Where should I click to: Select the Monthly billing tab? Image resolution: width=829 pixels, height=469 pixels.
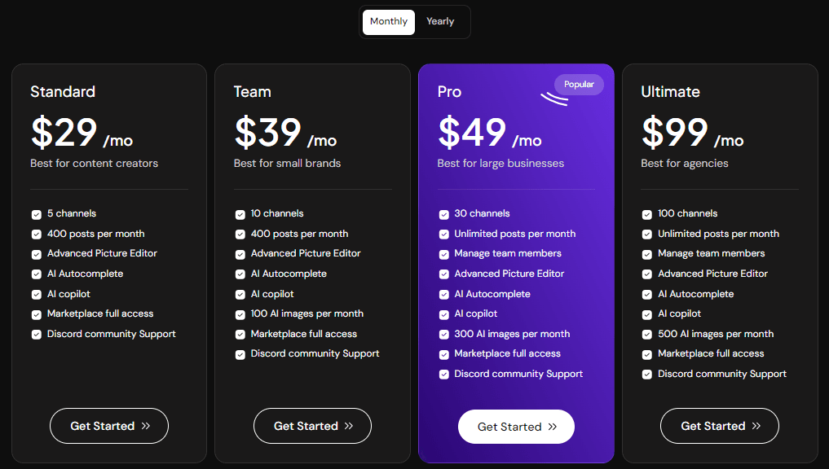click(x=389, y=22)
